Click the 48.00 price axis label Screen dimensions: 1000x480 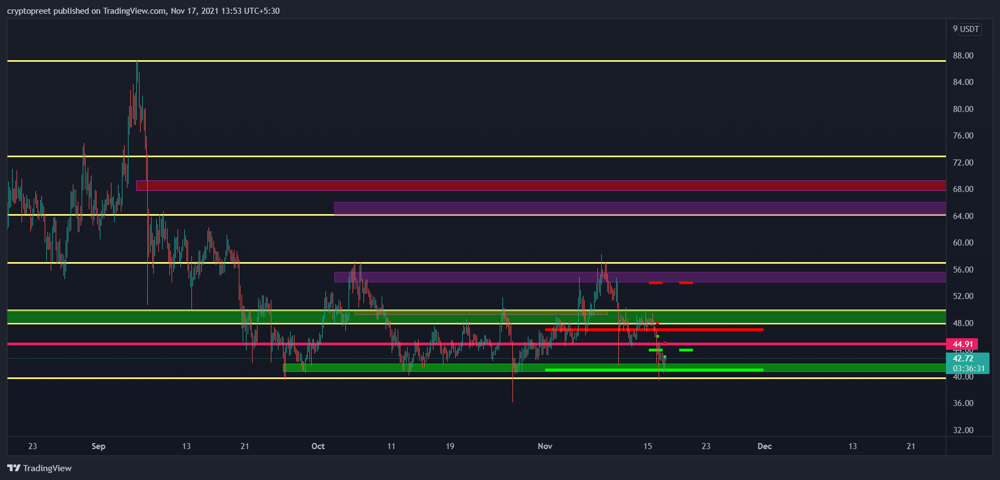(x=963, y=323)
